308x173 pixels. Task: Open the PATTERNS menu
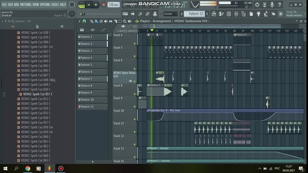26,4
